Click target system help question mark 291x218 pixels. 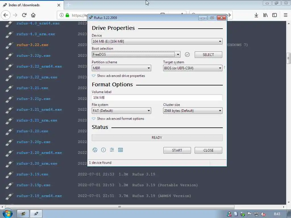225,68
